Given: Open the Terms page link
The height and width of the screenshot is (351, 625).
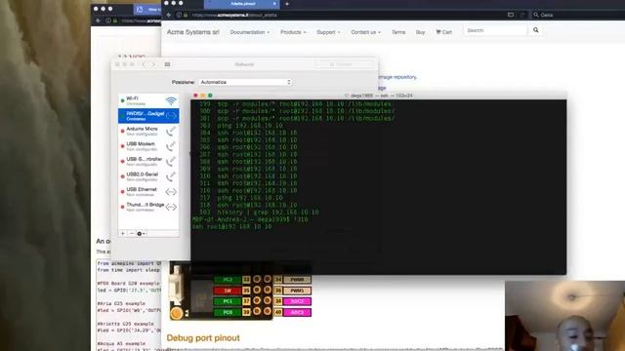Looking at the screenshot, I should pyautogui.click(x=398, y=32).
